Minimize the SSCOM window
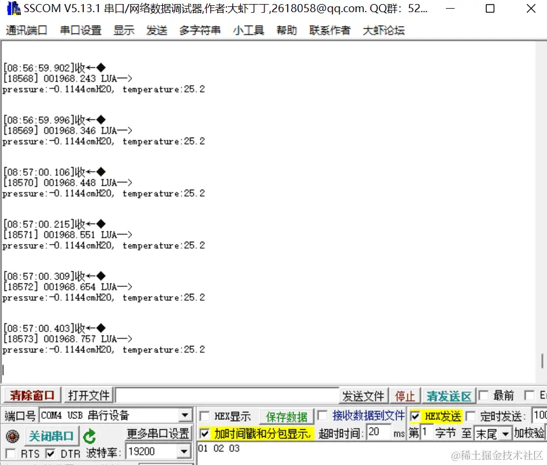The height and width of the screenshot is (465, 547). coord(451,8)
